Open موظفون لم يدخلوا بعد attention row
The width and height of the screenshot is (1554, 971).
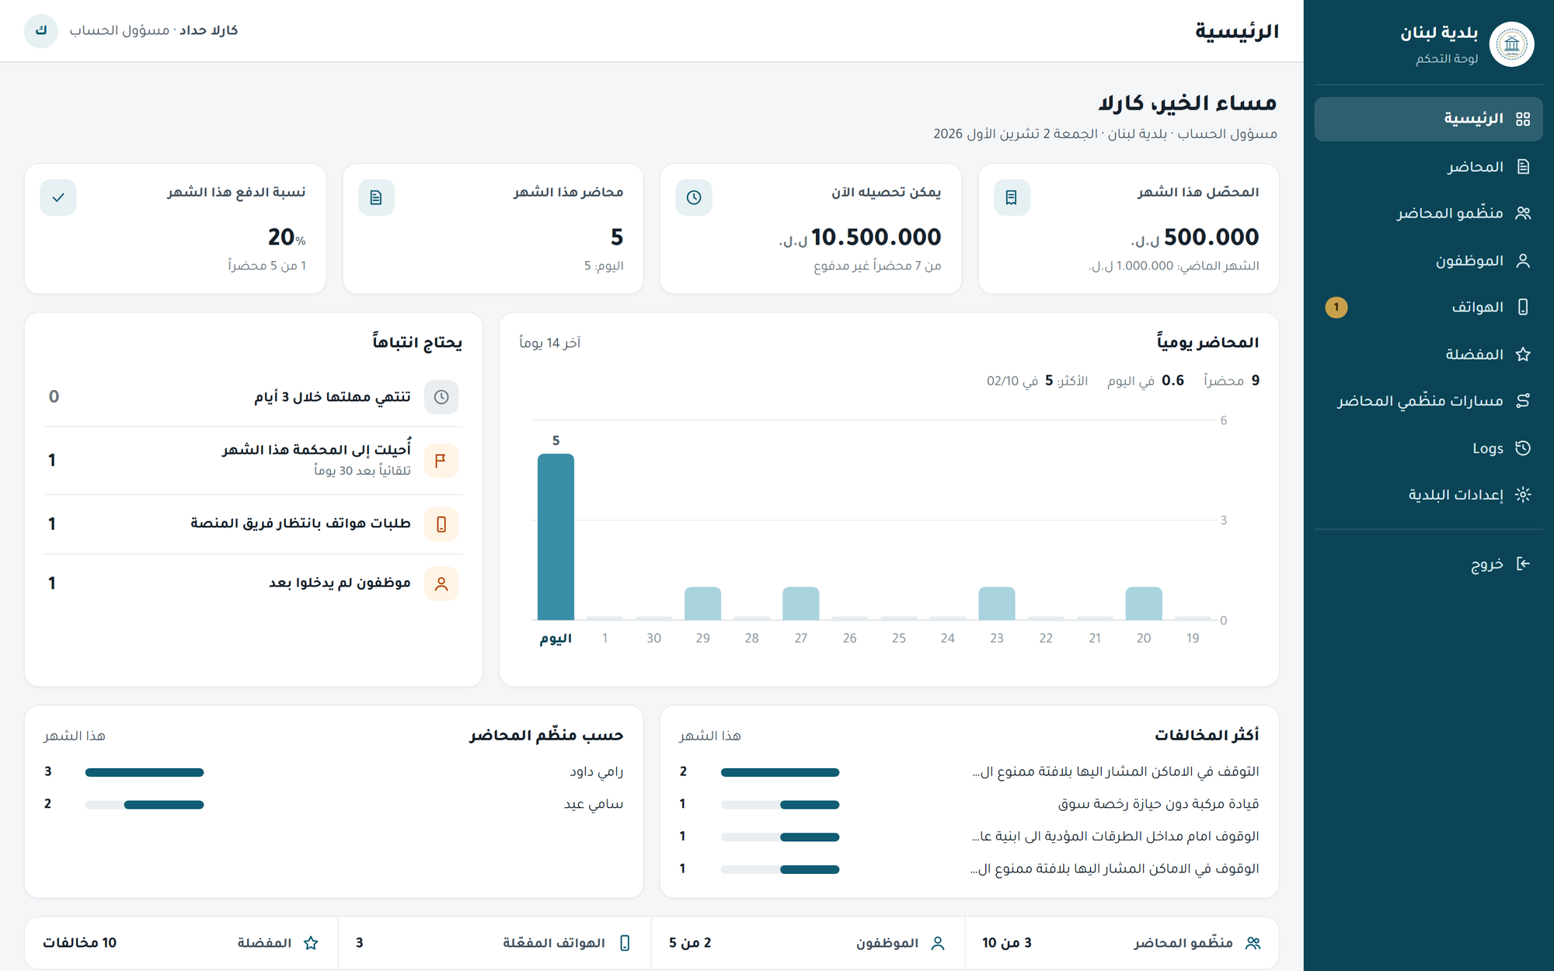[x=253, y=583]
